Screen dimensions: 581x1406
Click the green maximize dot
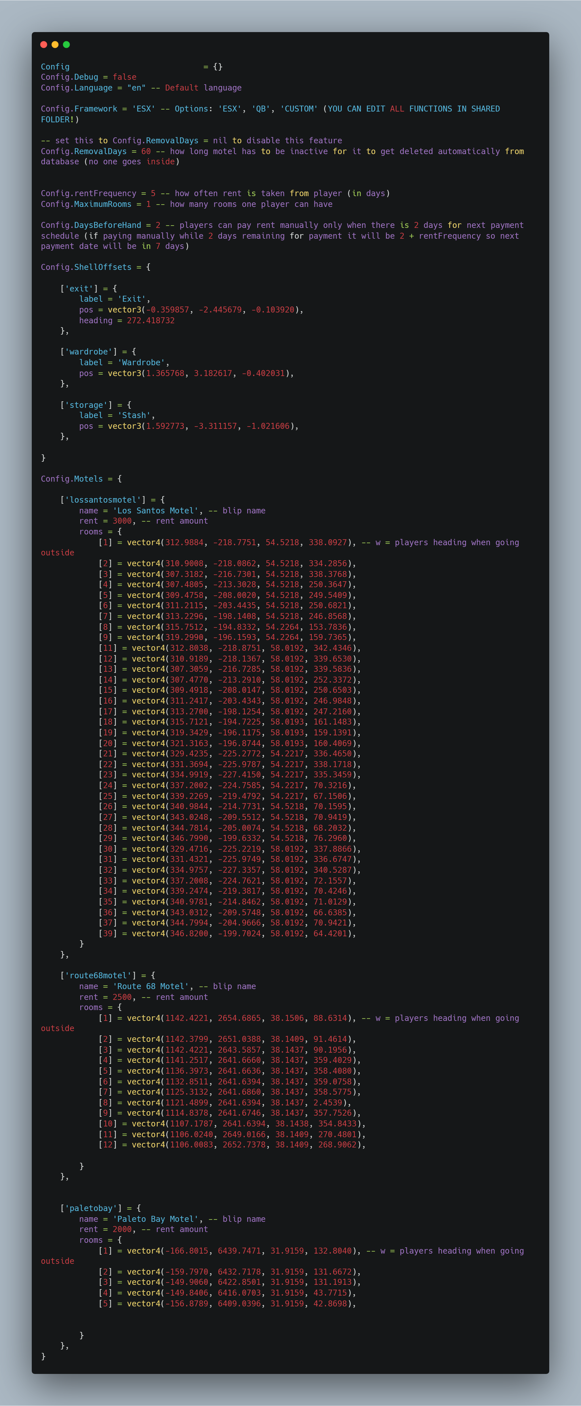67,45
